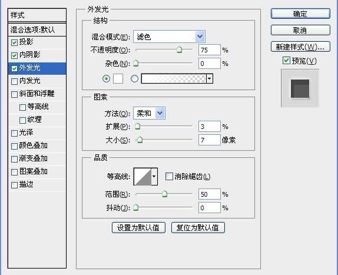Click the white glow color swatch
This screenshot has height=275, width=338.
click(118, 78)
